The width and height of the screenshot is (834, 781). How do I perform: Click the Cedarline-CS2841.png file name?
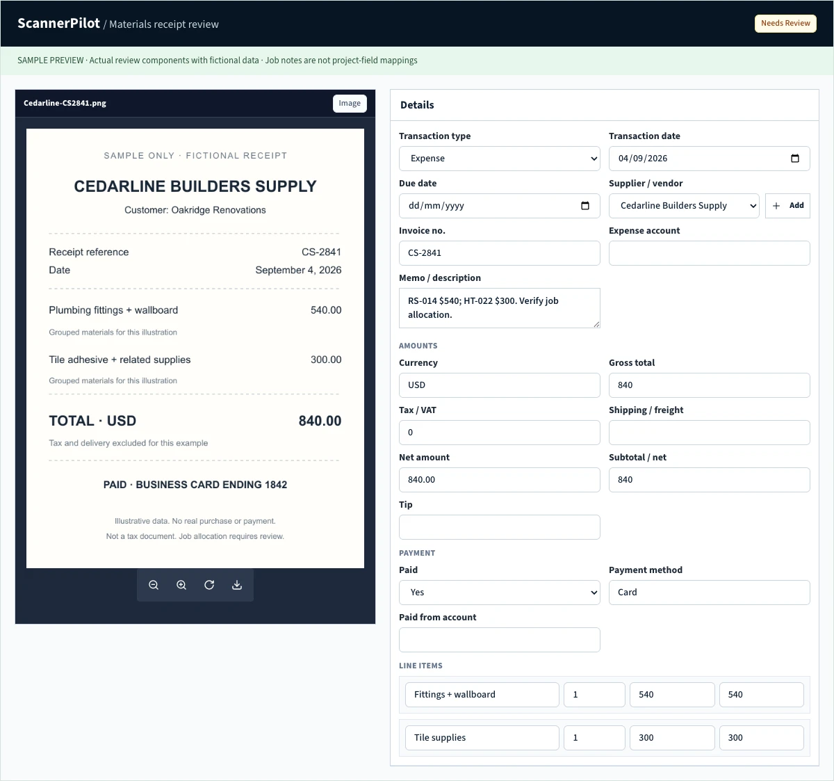click(x=65, y=103)
